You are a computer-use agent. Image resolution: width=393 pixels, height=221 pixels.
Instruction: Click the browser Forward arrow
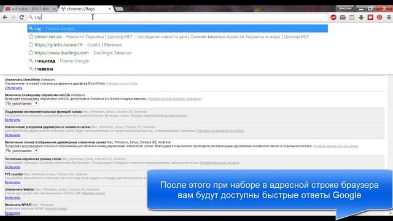[x=14, y=17]
